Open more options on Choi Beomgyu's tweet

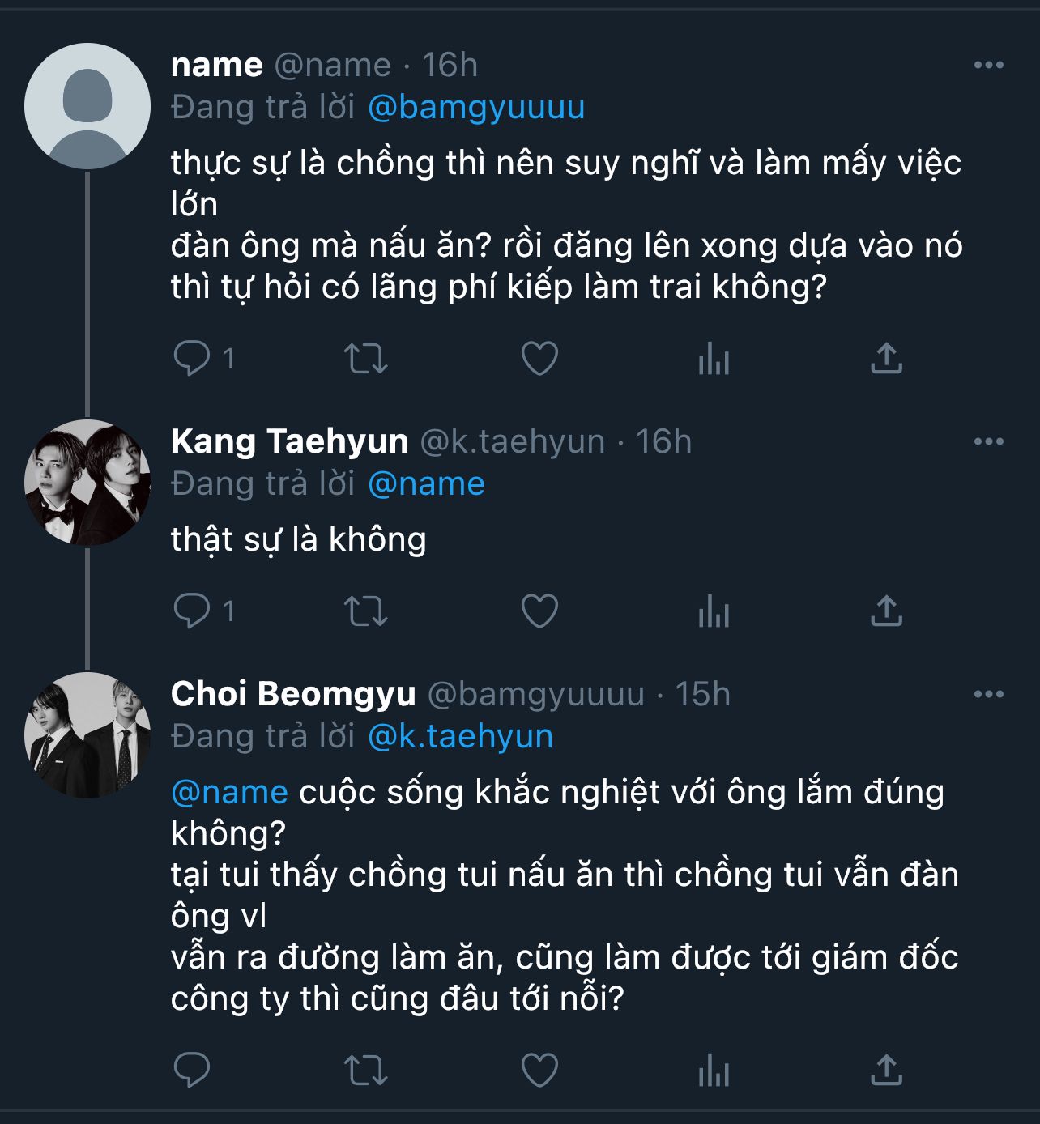click(988, 695)
